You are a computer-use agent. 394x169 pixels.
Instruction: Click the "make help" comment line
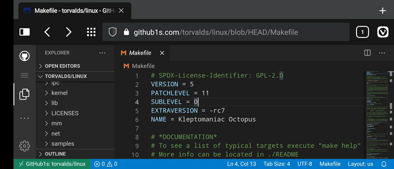click(x=256, y=146)
